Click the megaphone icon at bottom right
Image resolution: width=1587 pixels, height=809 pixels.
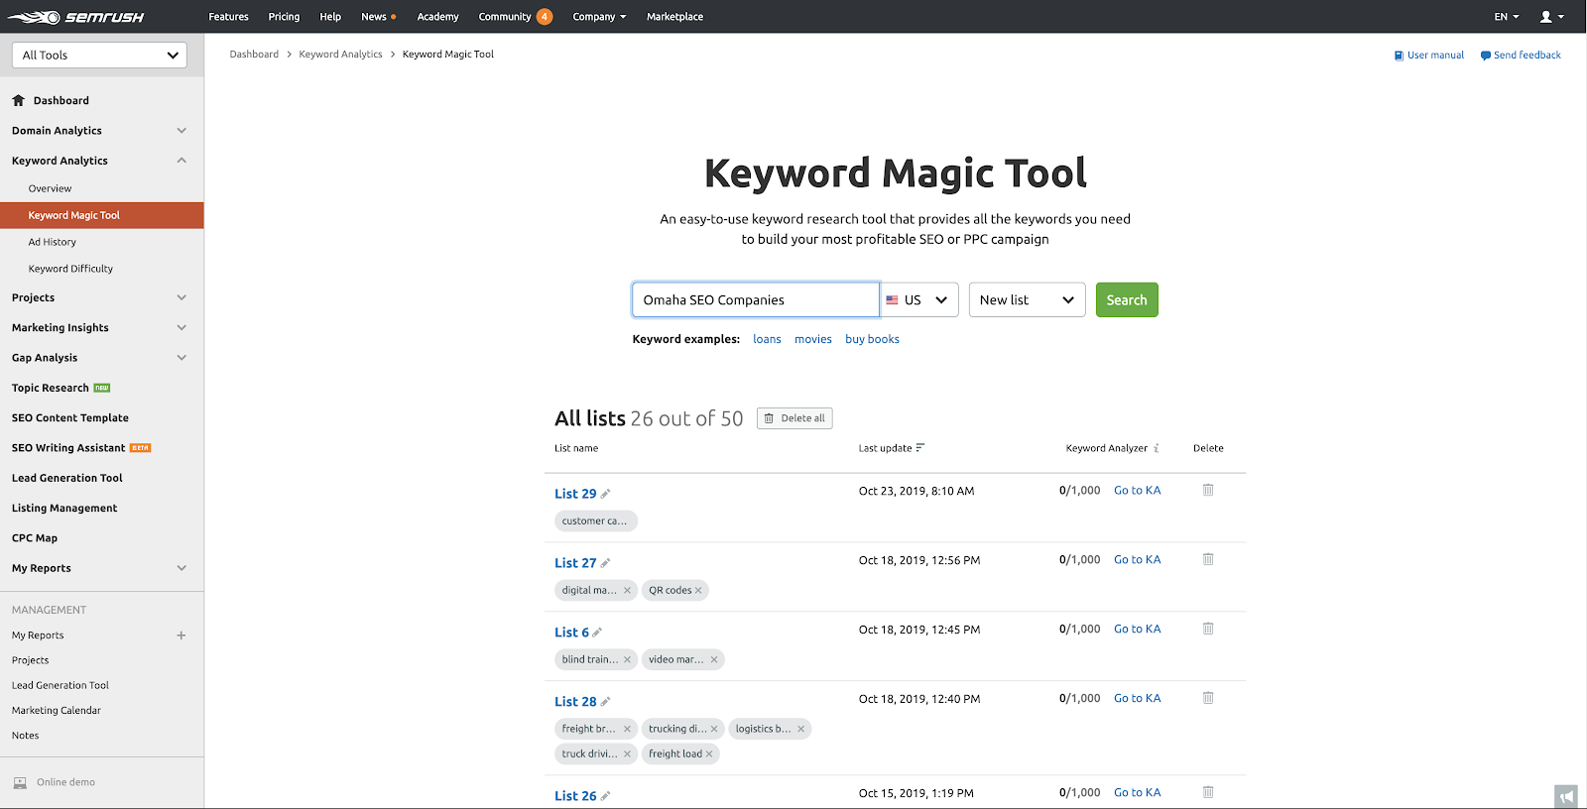[x=1566, y=796]
